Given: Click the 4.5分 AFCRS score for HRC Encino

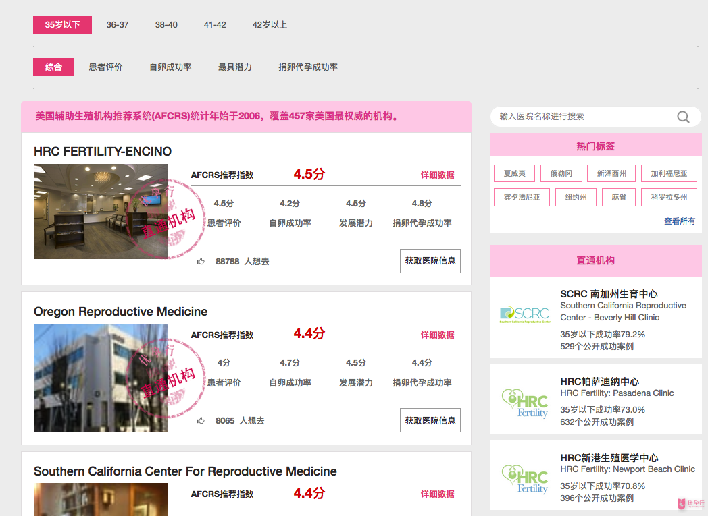Looking at the screenshot, I should (309, 175).
